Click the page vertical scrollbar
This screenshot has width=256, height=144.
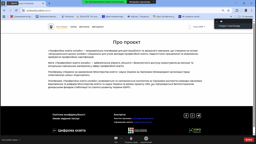254,76
